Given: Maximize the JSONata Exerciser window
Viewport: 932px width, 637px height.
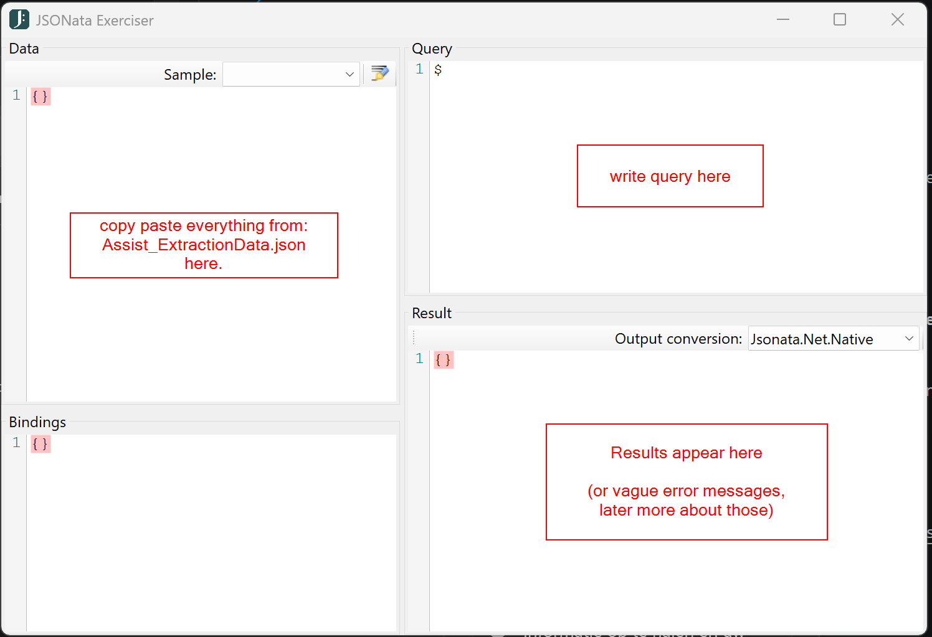Looking at the screenshot, I should point(840,20).
